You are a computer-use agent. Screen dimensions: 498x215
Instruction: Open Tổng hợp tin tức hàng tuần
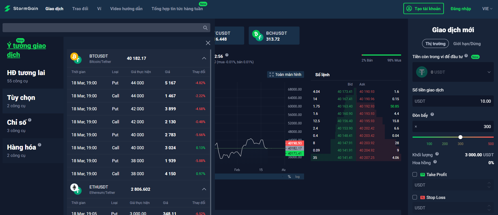(x=177, y=8)
